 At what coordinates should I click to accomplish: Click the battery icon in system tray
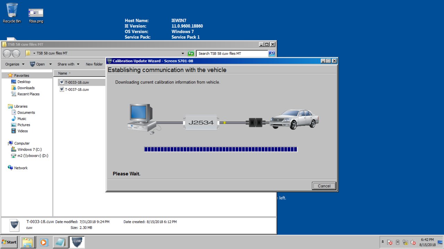pos(397,242)
